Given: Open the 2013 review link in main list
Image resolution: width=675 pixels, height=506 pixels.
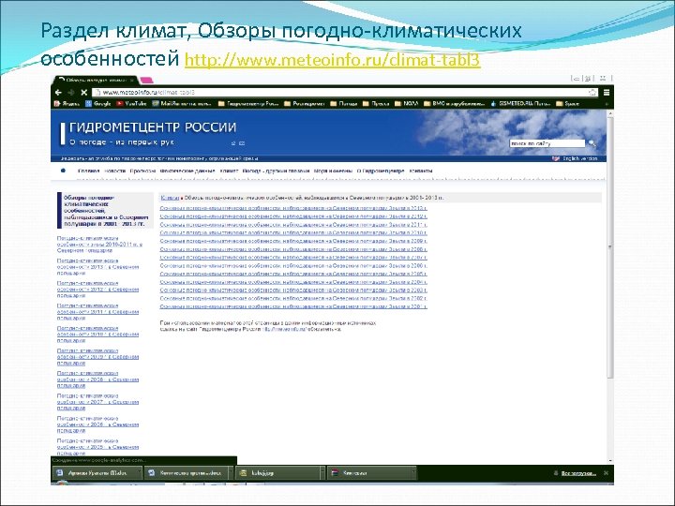Looking at the screenshot, I should (x=293, y=208).
